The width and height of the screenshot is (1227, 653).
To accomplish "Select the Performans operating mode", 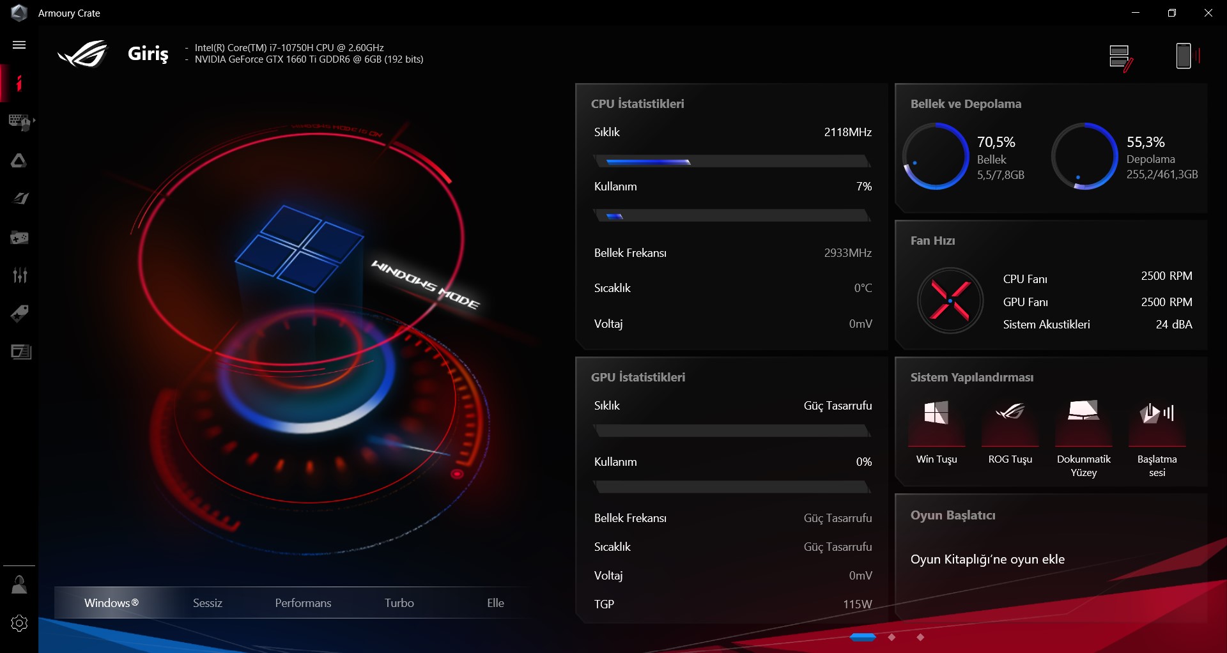I will tap(303, 603).
